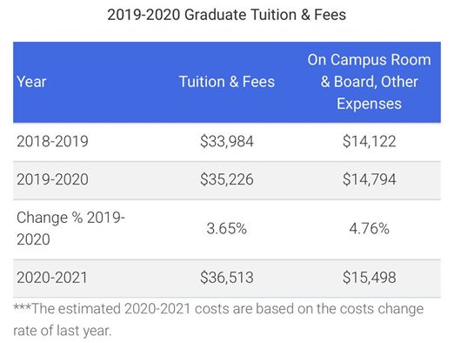Click 'rate of last year' footnote line
The width and height of the screenshot is (454, 343).
pos(63,331)
